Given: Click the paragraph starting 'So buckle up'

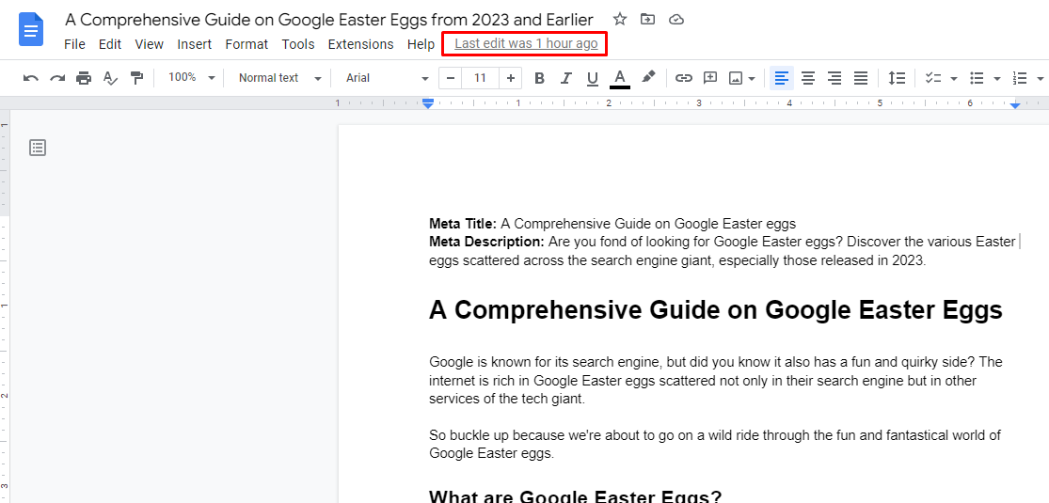Looking at the screenshot, I should coord(714,444).
